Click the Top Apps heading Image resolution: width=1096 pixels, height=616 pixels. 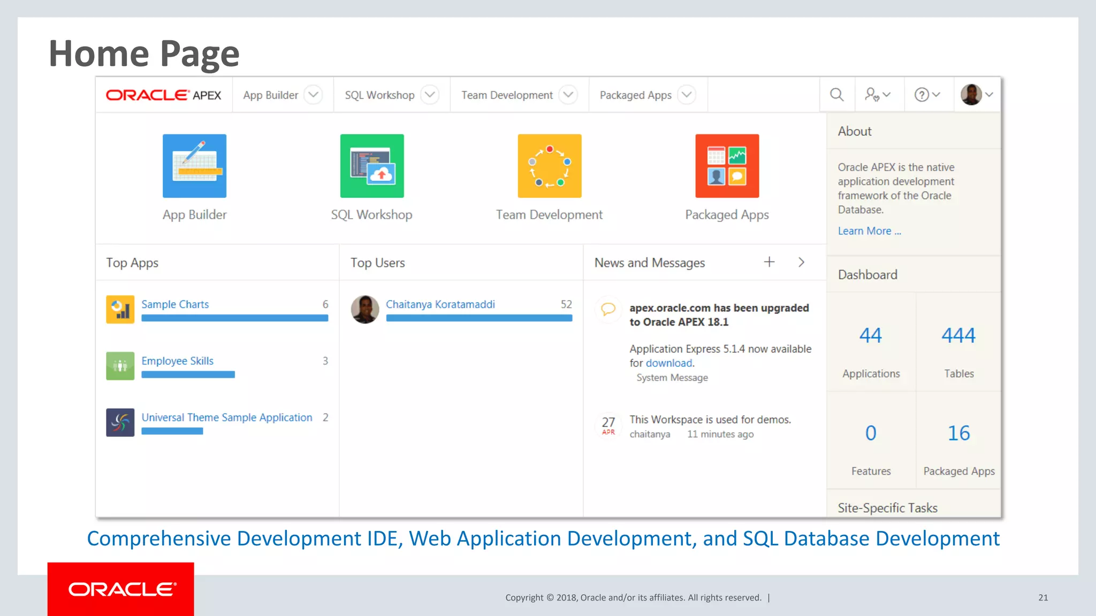(x=132, y=263)
